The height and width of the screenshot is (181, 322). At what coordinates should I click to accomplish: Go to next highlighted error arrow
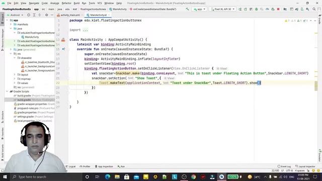[315, 21]
